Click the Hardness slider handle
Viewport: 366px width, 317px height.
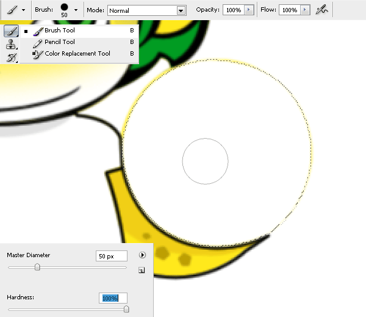126,309
